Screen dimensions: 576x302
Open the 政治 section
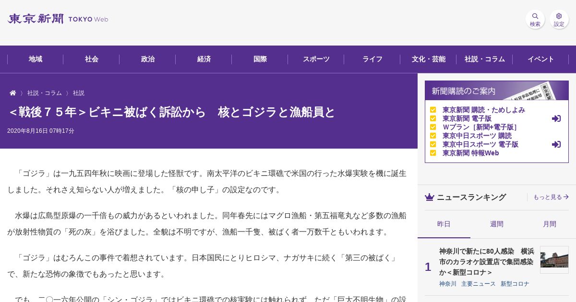[148, 59]
